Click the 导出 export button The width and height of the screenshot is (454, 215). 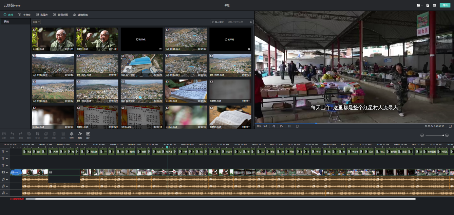pos(445,5)
